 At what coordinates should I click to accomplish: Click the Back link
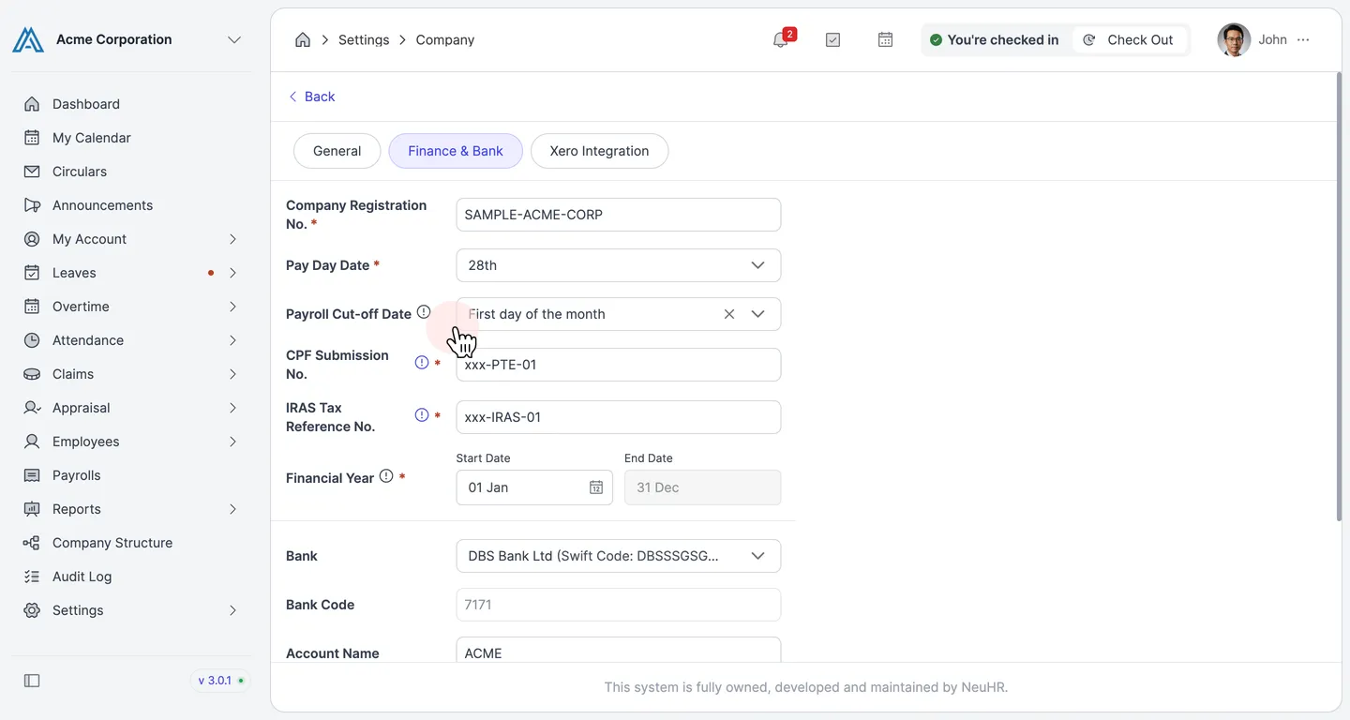coord(311,97)
